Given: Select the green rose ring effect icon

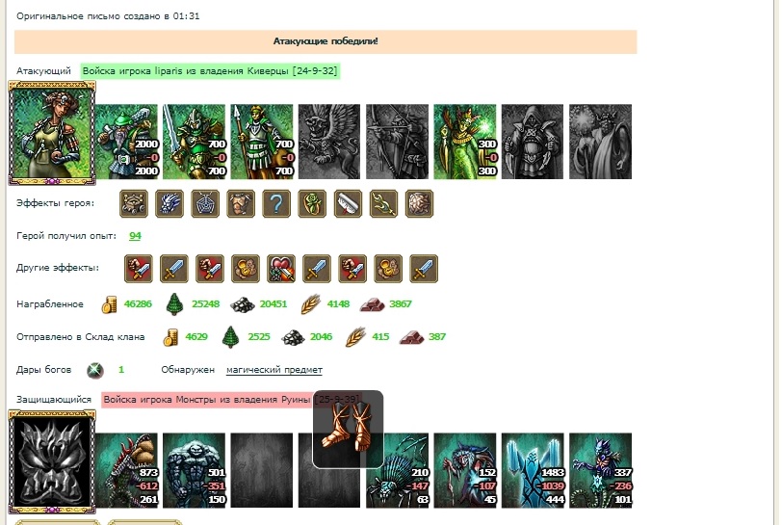Looking at the screenshot, I should pyautogui.click(x=312, y=203).
